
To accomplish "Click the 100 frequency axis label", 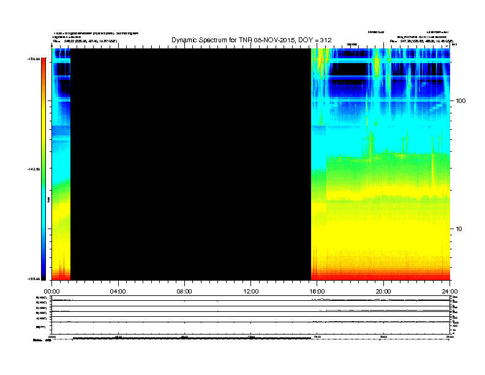I will (461, 101).
